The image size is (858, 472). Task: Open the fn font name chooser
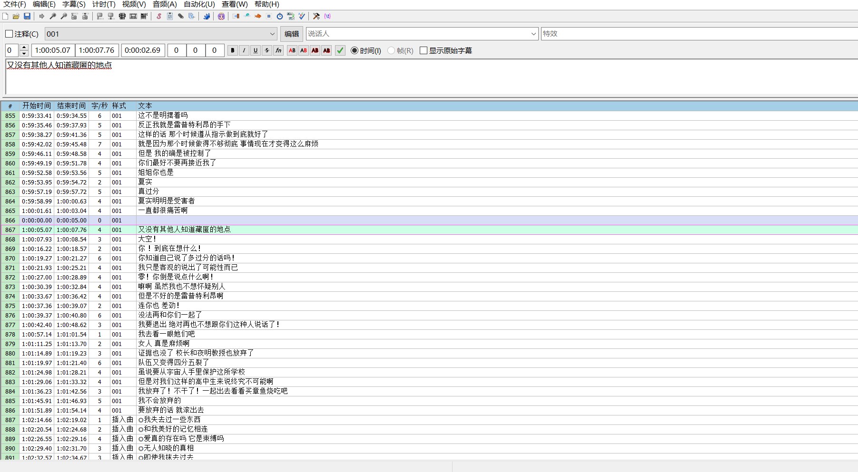pos(278,50)
